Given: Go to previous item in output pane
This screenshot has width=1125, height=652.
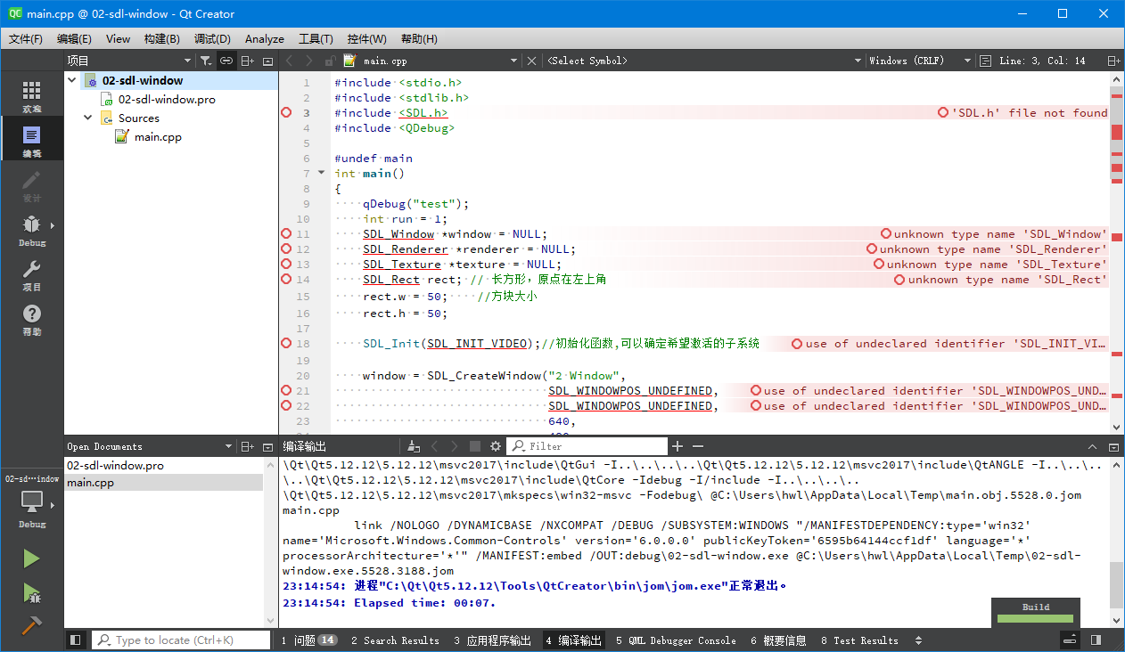Looking at the screenshot, I should click(435, 446).
